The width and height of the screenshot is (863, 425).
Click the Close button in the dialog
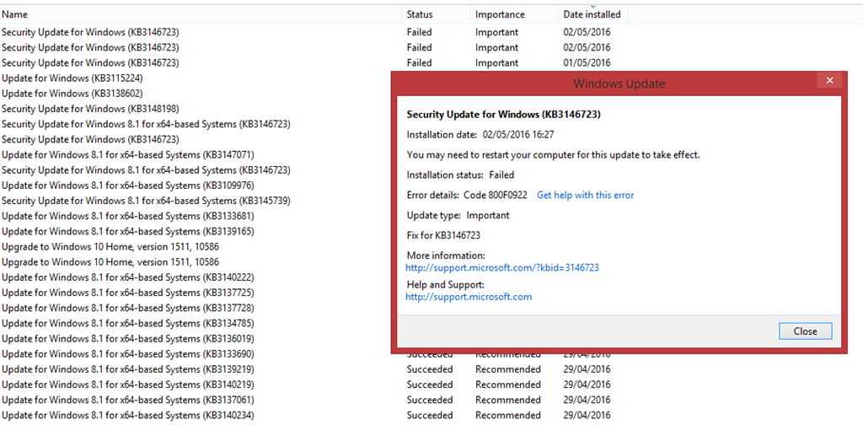click(x=805, y=331)
